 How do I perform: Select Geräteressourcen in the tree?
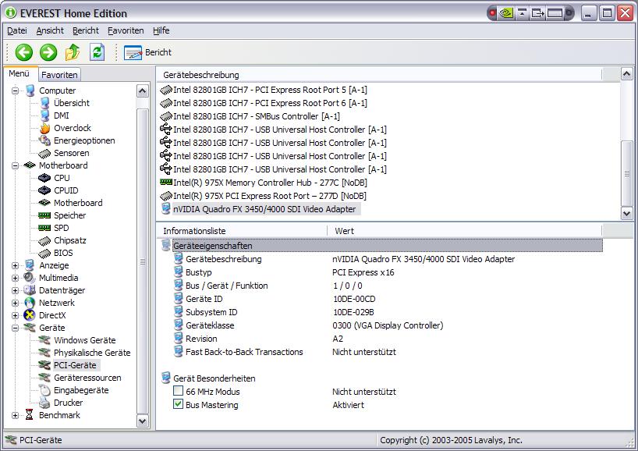coord(87,378)
